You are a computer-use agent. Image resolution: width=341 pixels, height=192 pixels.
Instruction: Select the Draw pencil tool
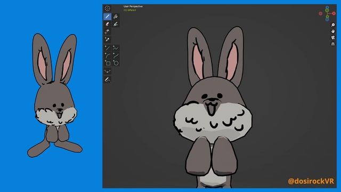point(107,17)
